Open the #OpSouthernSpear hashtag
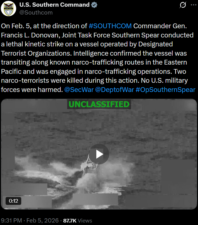 (165, 90)
